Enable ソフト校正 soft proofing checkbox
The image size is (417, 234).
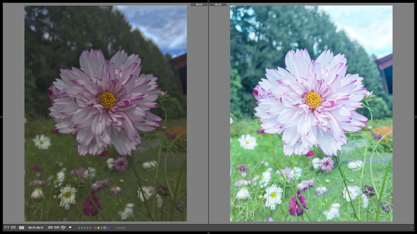coord(113,228)
